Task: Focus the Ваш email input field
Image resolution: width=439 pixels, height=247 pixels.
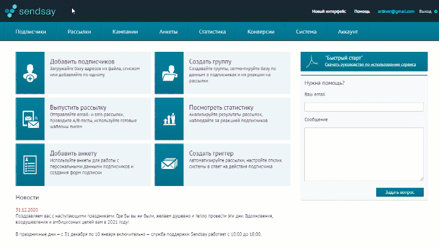Action: tap(363, 107)
